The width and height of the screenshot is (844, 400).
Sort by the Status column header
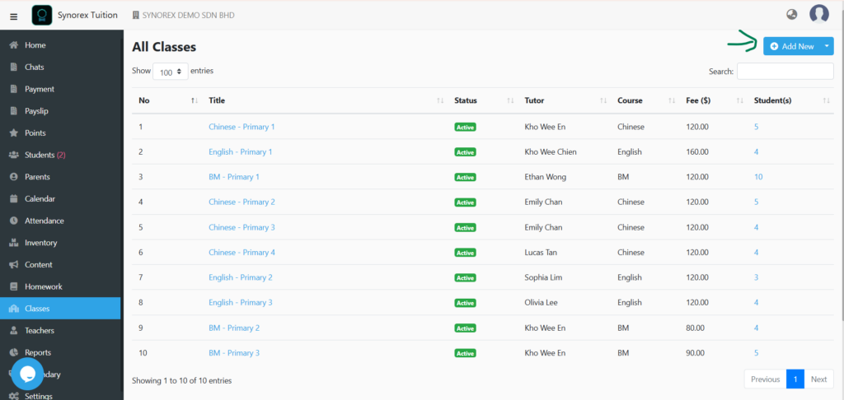(483, 100)
